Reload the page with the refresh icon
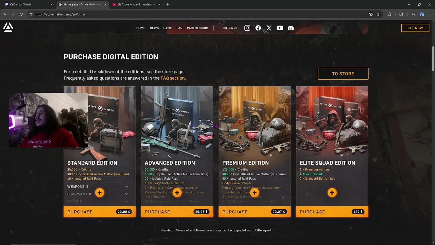This screenshot has width=435, height=245. 21,14
